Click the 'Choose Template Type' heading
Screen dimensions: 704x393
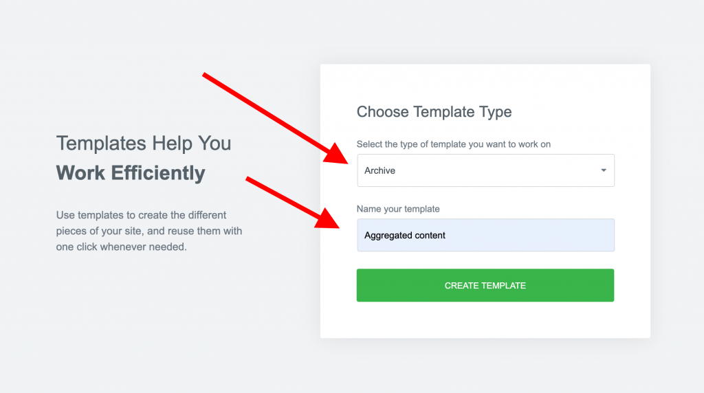[x=434, y=112]
